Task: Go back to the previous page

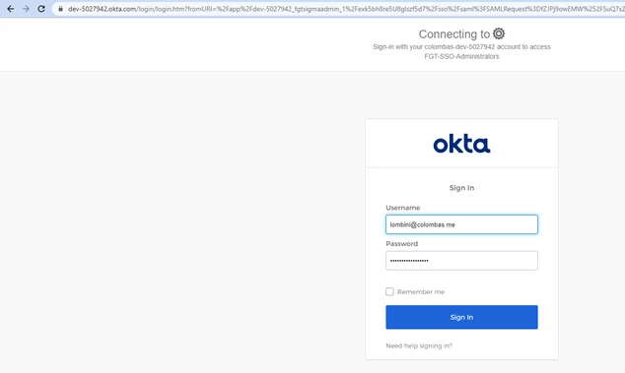Action: click(11, 9)
